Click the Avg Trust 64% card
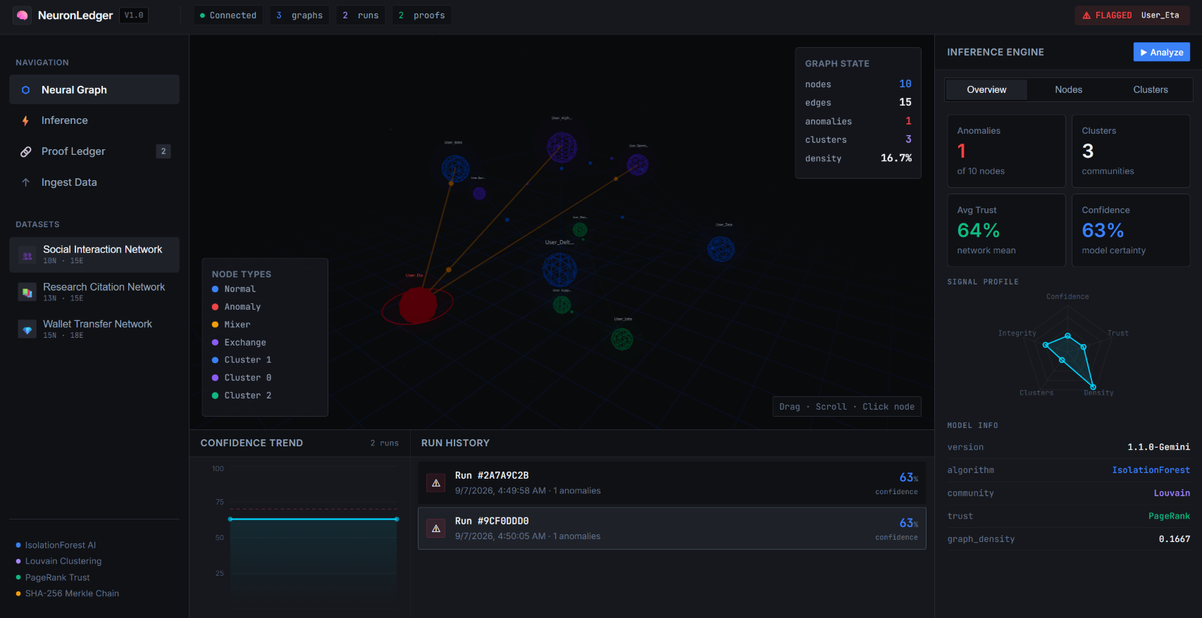This screenshot has height=618, width=1202. 1006,230
